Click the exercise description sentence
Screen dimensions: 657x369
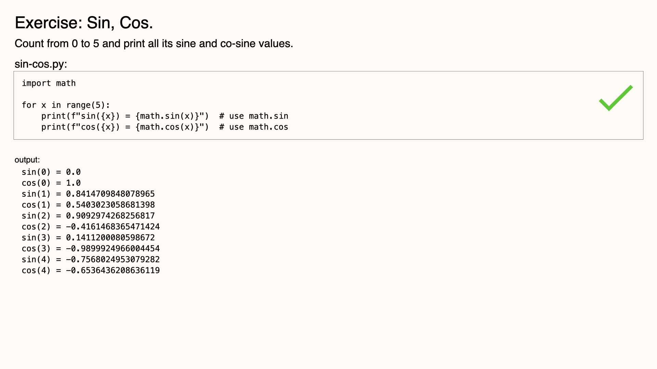click(154, 43)
